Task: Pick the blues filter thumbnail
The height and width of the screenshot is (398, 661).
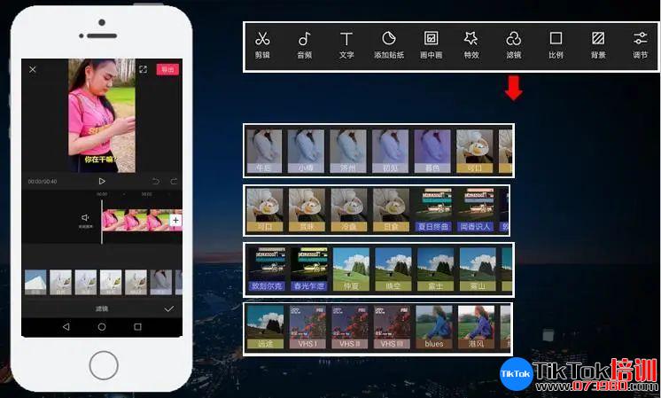Action: pyautogui.click(x=434, y=327)
